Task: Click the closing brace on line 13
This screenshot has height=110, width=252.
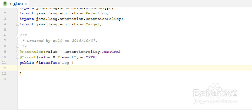Action: (x=21, y=74)
